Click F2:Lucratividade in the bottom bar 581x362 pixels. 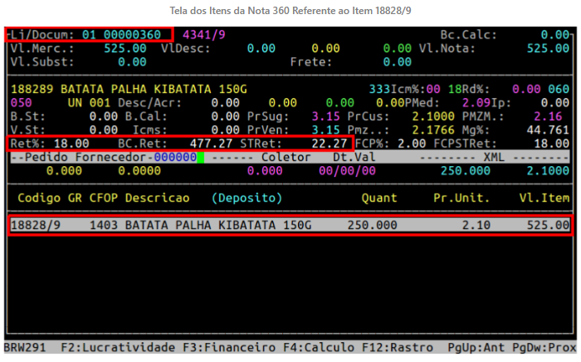pos(122,346)
